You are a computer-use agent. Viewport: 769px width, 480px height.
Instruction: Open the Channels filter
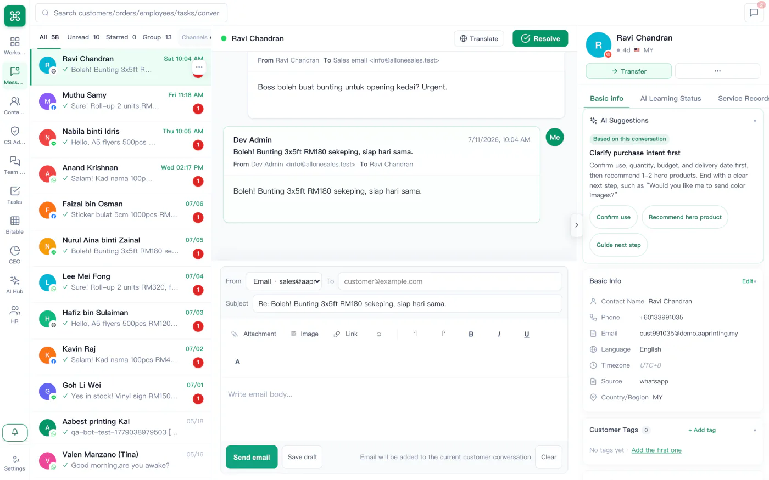click(x=195, y=38)
